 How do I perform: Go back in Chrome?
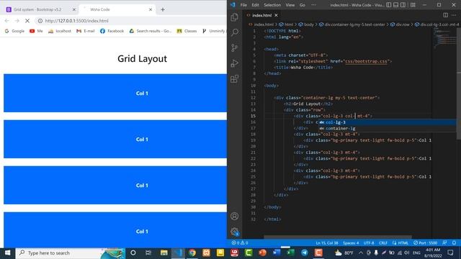click(x=6, y=21)
